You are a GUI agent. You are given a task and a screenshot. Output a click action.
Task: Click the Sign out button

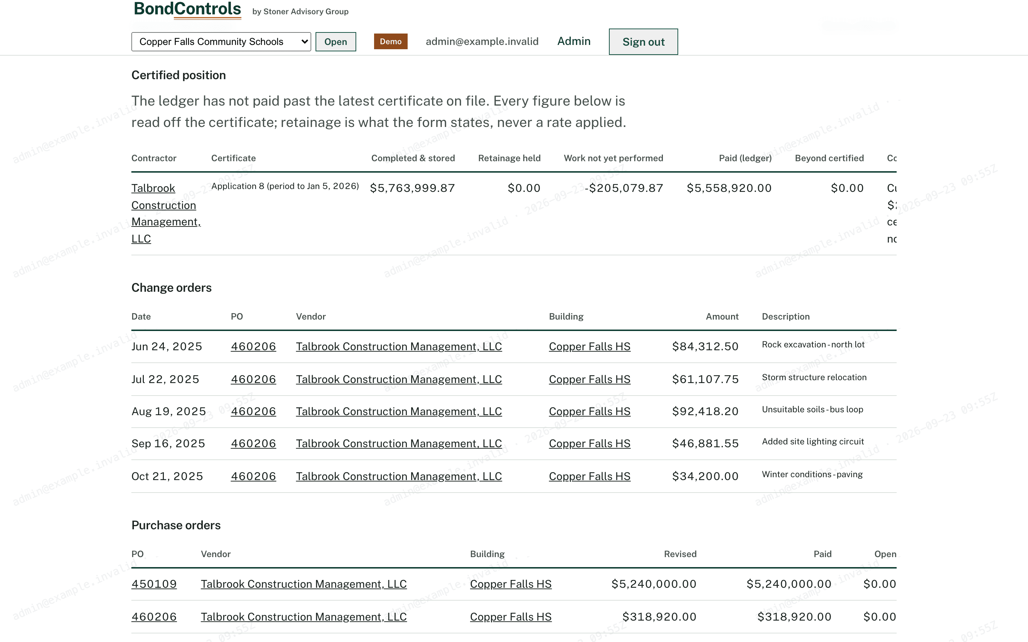pyautogui.click(x=643, y=42)
